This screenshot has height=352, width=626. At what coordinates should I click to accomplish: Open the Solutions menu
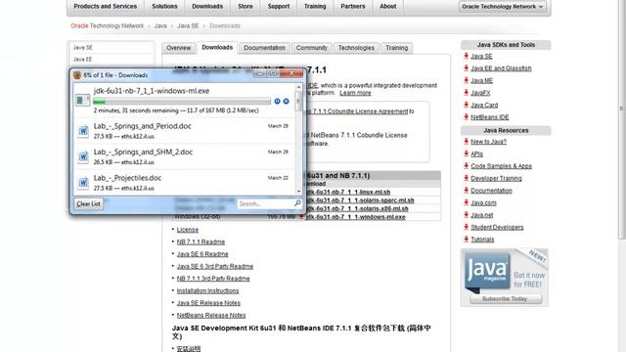point(164,7)
